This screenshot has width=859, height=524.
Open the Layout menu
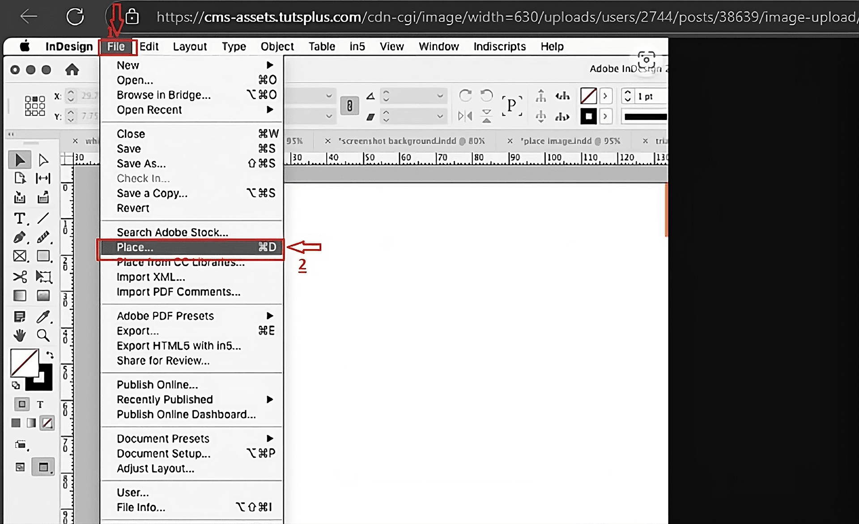(190, 47)
